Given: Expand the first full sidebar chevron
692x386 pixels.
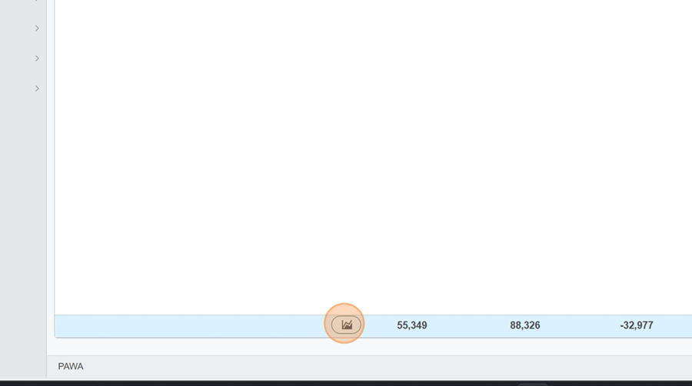Looking at the screenshot, I should [37, 28].
